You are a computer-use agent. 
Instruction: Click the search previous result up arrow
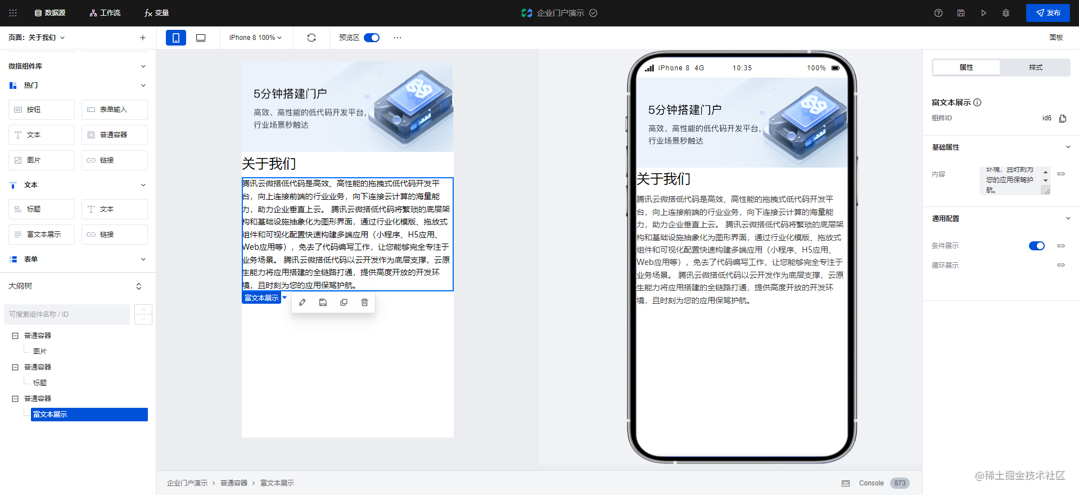pyautogui.click(x=143, y=309)
